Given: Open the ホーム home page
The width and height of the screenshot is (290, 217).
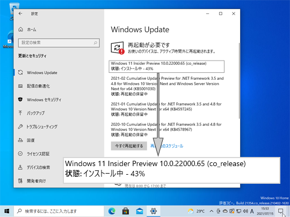Looking at the screenshot, I should (27, 29).
